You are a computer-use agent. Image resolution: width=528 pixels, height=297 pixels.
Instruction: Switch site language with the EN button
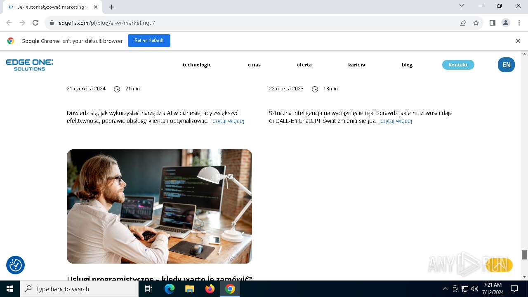(x=506, y=65)
